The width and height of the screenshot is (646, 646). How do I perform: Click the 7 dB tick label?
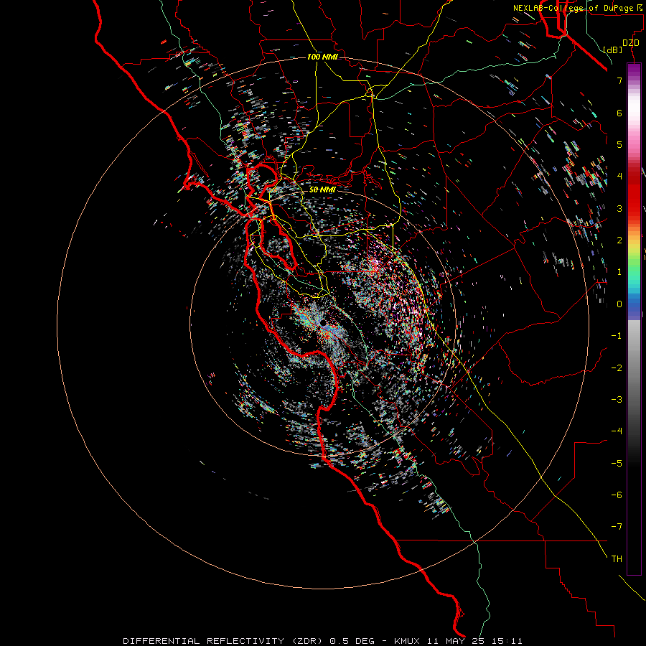(x=619, y=80)
